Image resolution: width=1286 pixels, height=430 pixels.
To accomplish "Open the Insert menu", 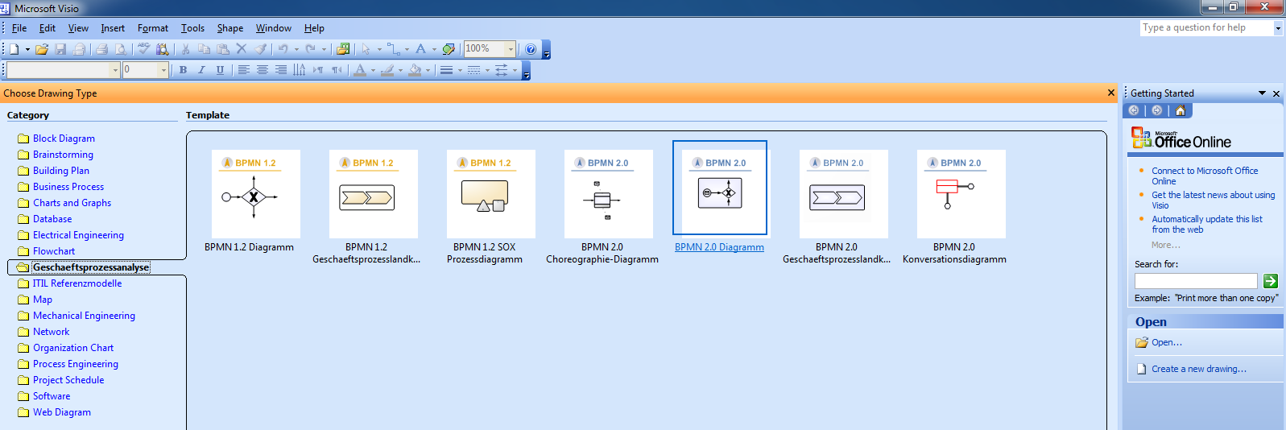I will coord(113,28).
